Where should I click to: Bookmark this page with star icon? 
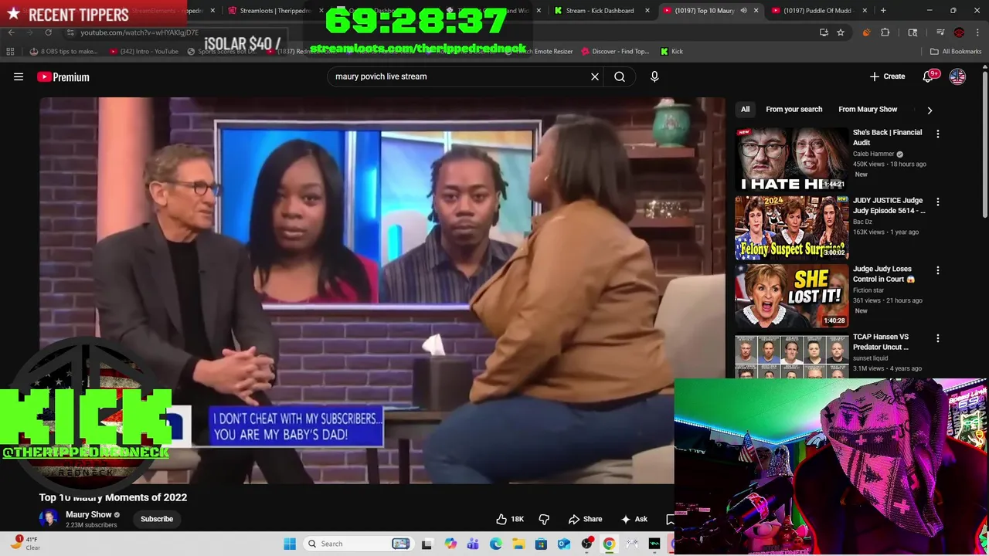tap(841, 32)
